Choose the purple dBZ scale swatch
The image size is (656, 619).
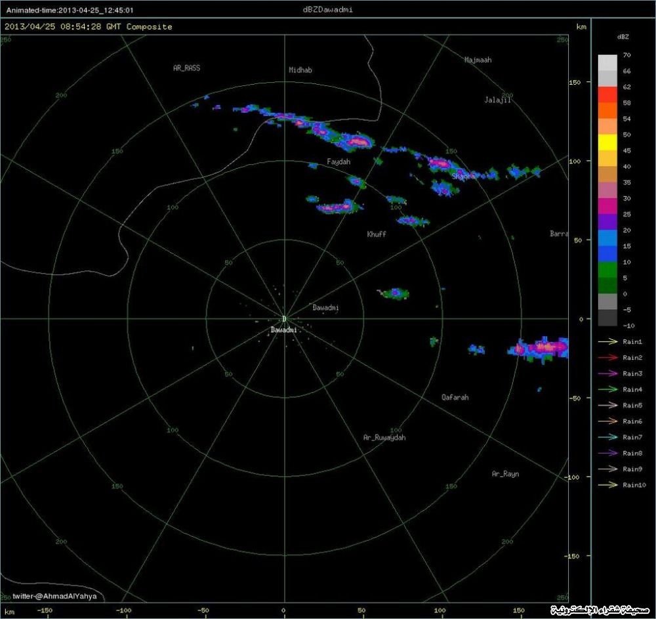click(607, 222)
